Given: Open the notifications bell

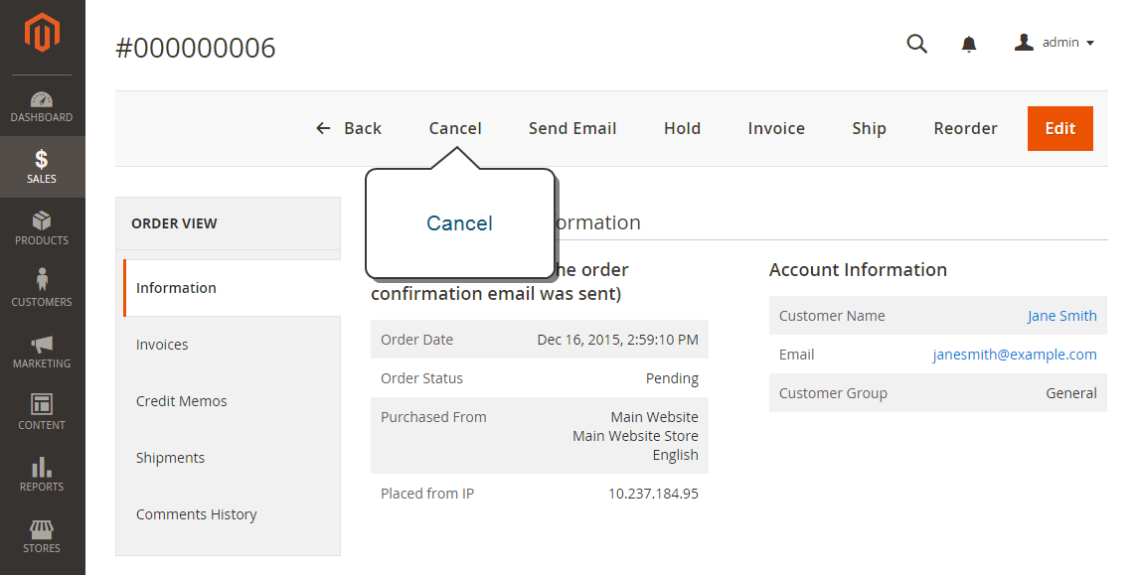Looking at the screenshot, I should 969,44.
